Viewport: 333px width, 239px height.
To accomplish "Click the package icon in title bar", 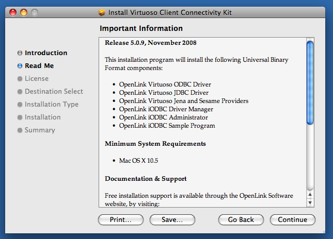I will pyautogui.click(x=102, y=12).
